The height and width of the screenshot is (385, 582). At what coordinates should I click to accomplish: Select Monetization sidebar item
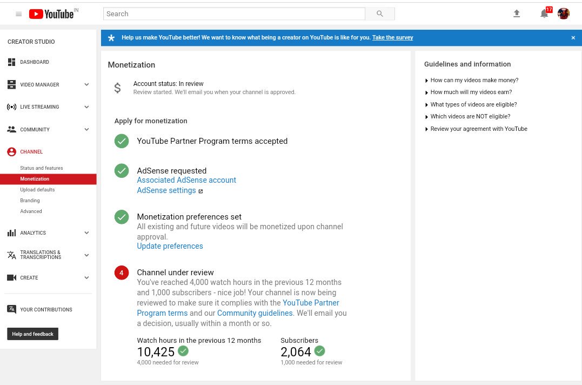tap(48, 179)
